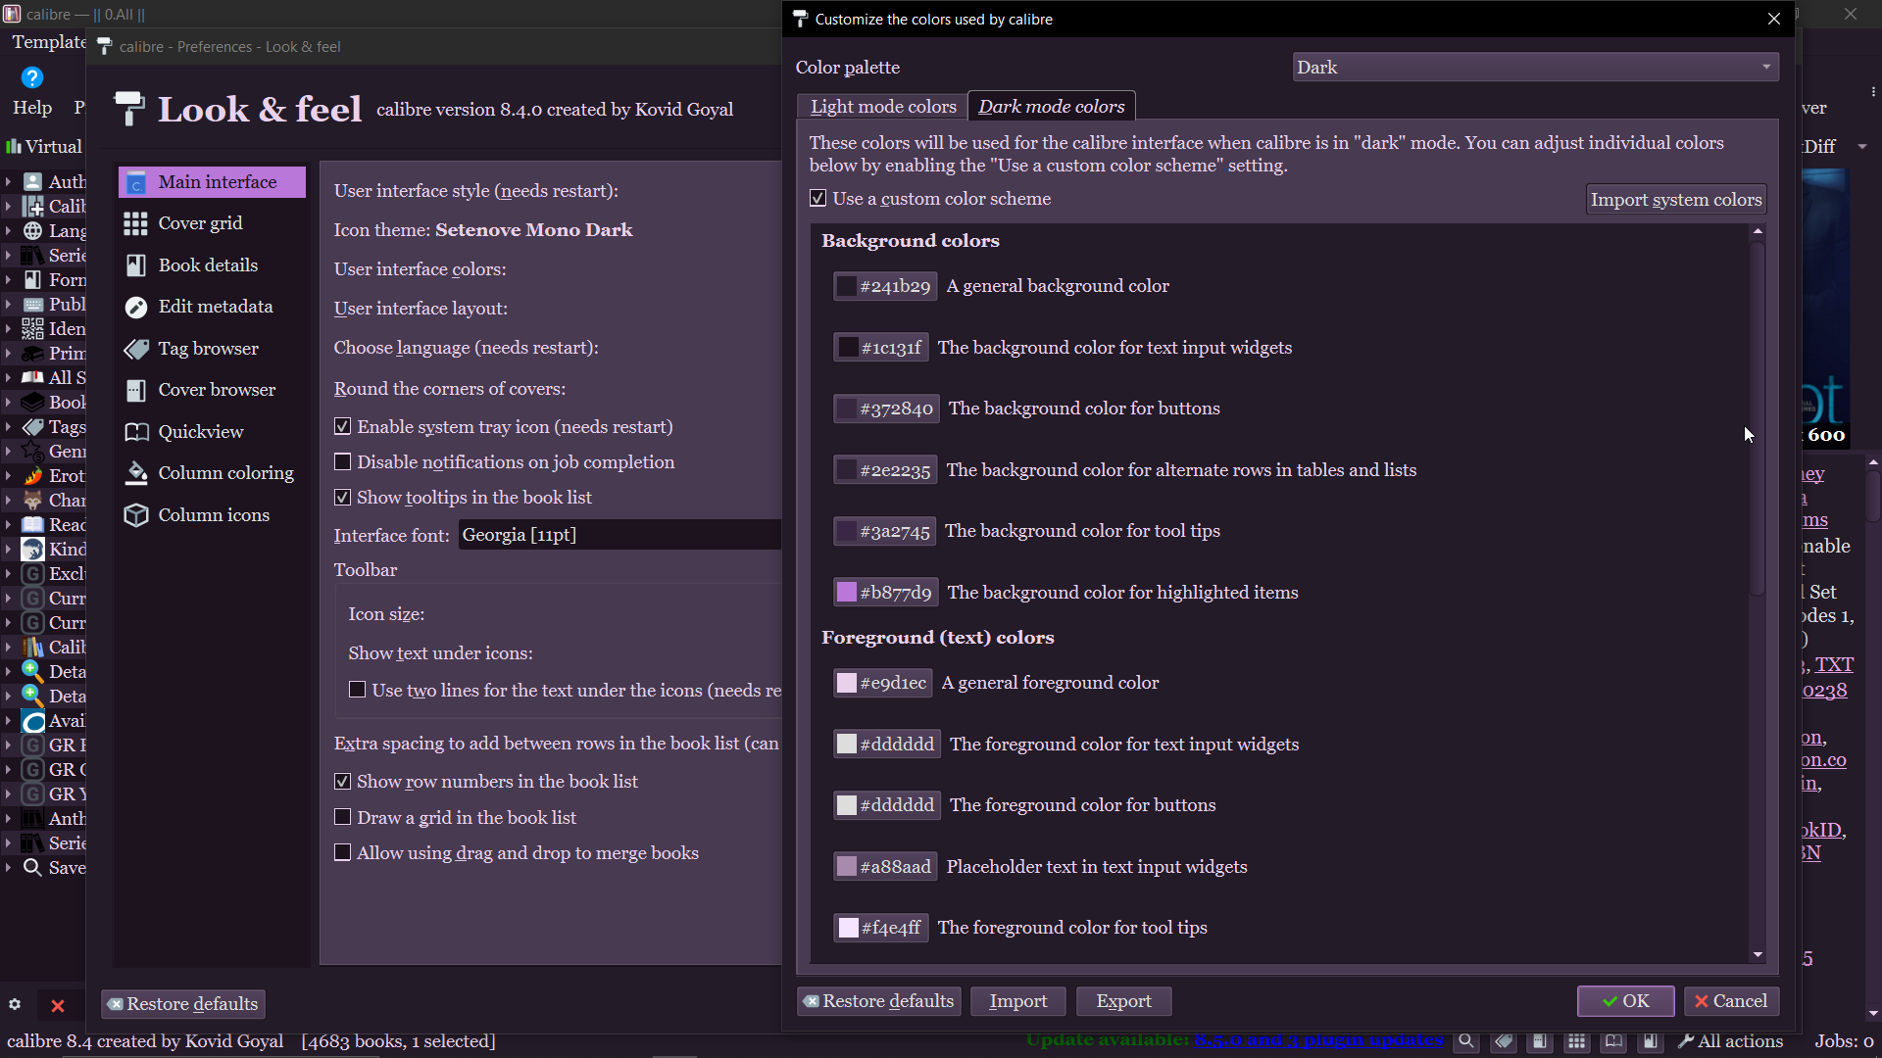Enable Draw a grid in book list
The image size is (1882, 1058).
pos(343,817)
